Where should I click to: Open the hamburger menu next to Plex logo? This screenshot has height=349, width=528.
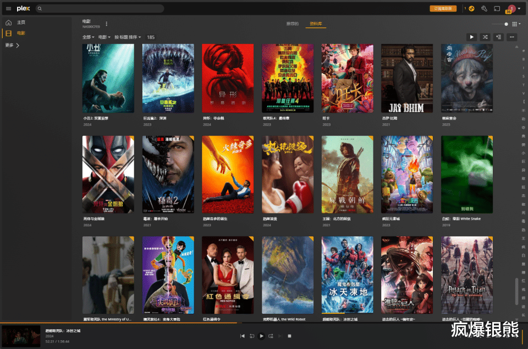click(8, 9)
